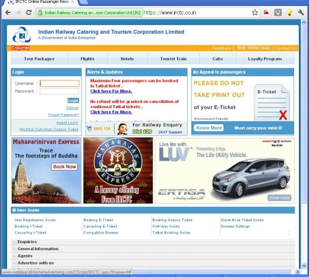
Task: Reload the page with refresh icon
Action: 29,12
